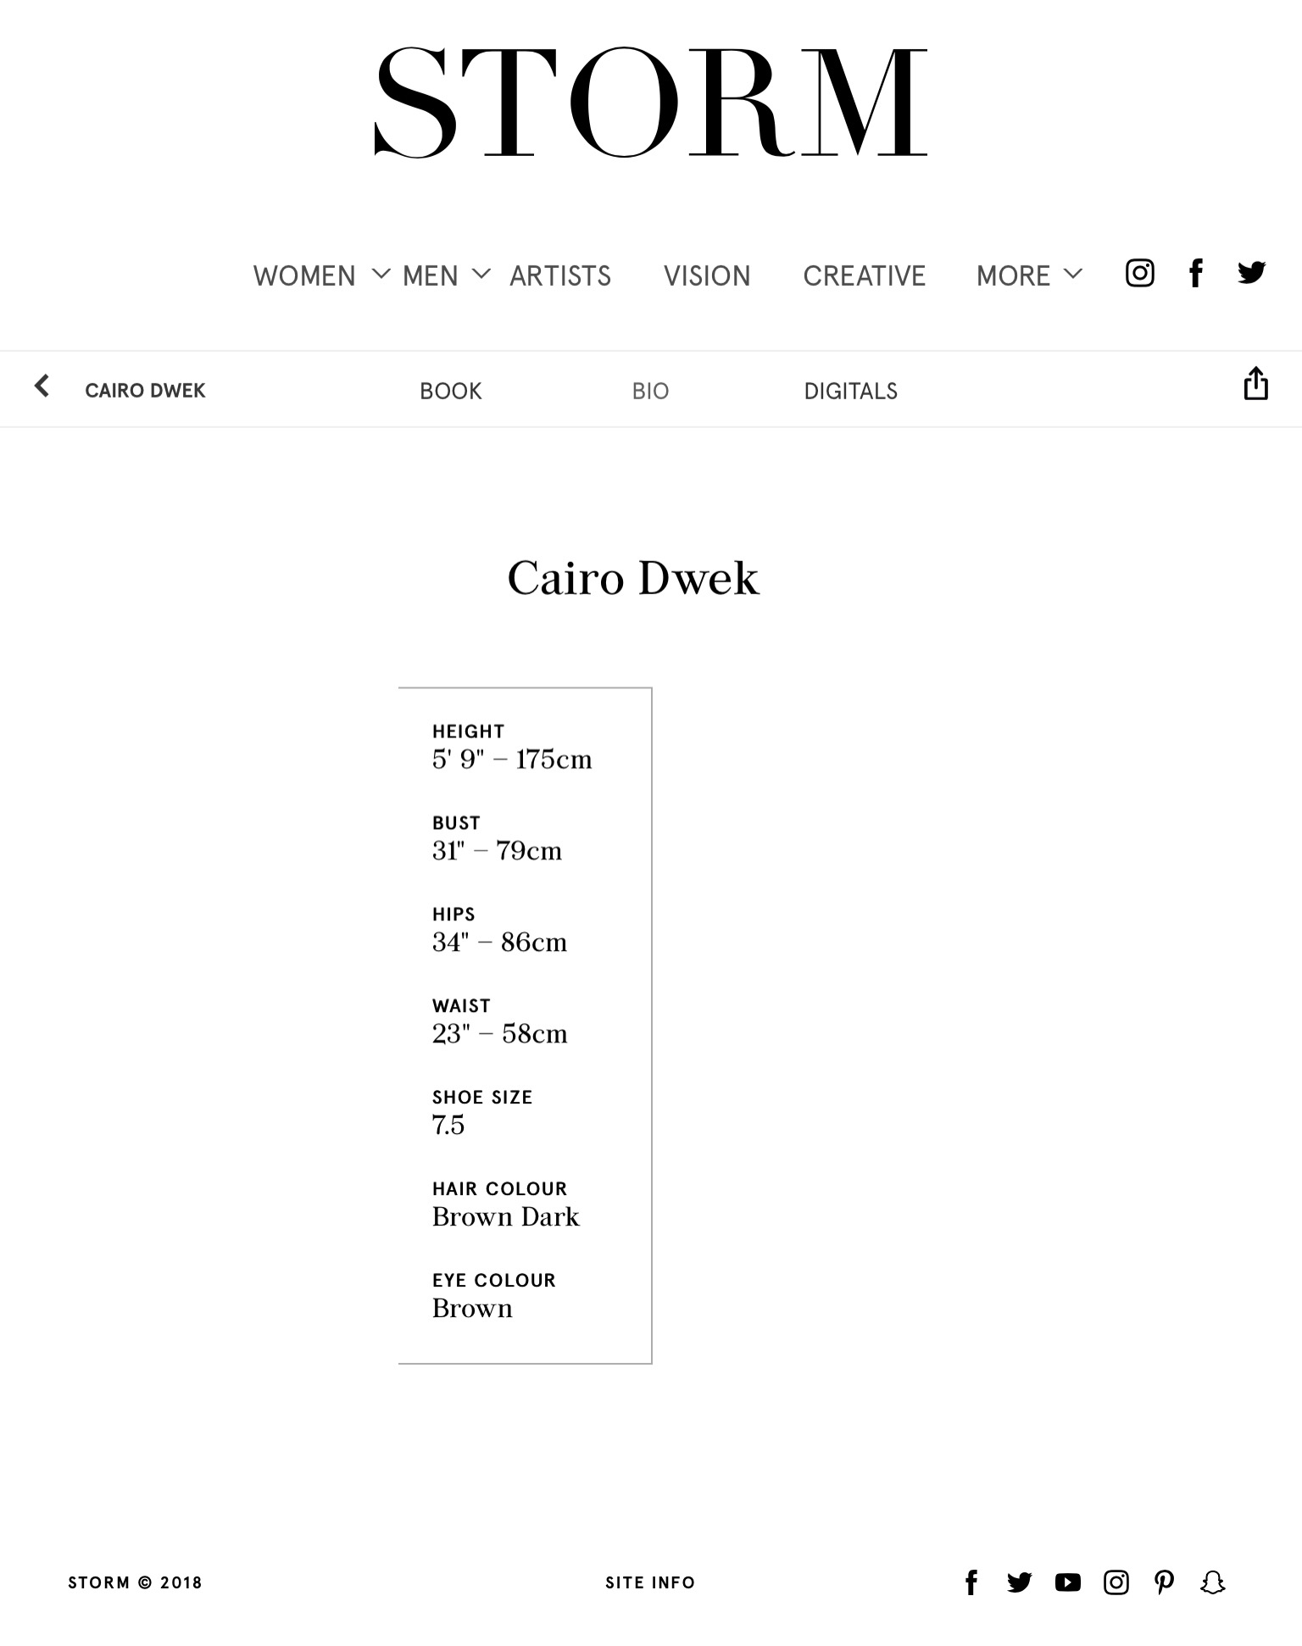Open Facebook icon in top navigation
Image resolution: width=1302 pixels, height=1646 pixels.
1195,273
